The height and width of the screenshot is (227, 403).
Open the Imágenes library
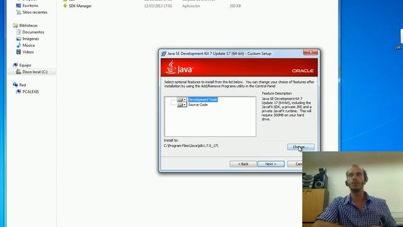point(30,38)
